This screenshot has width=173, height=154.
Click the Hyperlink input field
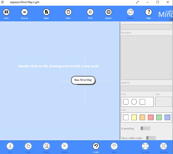tap(146, 88)
